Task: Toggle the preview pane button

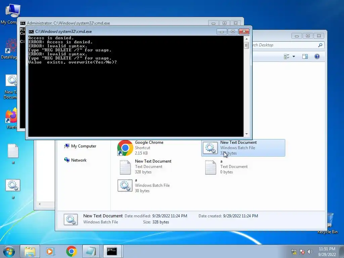Action: 305,56
